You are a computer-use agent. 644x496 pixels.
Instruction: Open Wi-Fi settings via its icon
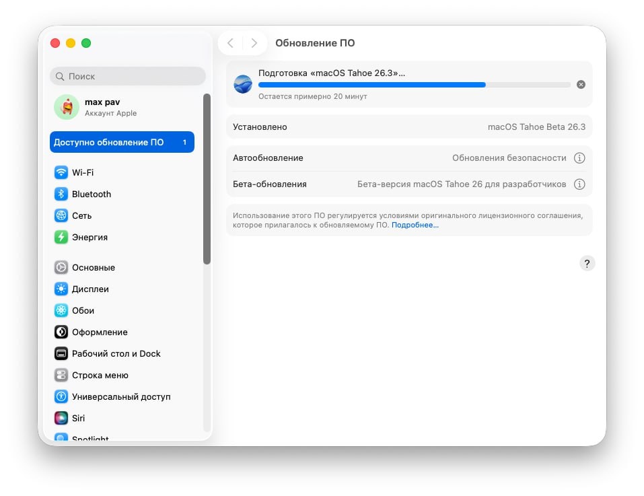click(x=61, y=172)
